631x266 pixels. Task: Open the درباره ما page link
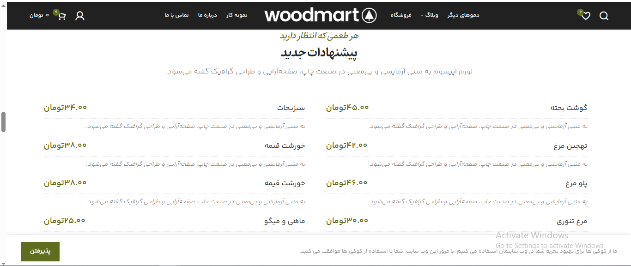click(207, 14)
